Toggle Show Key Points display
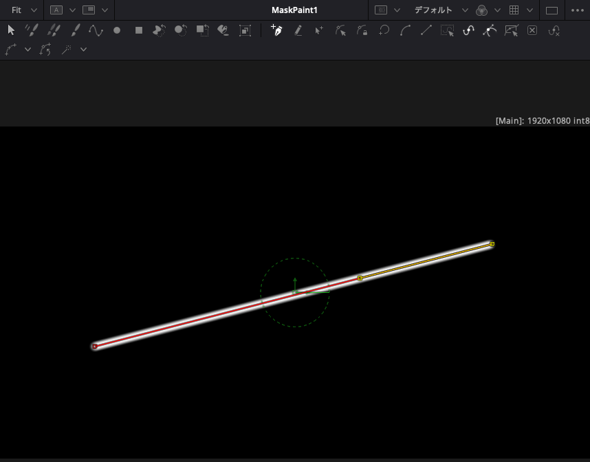This screenshot has width=590, height=462. [x=468, y=30]
